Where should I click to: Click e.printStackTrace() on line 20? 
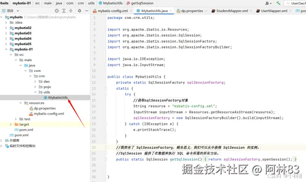pyautogui.click(x=154, y=130)
